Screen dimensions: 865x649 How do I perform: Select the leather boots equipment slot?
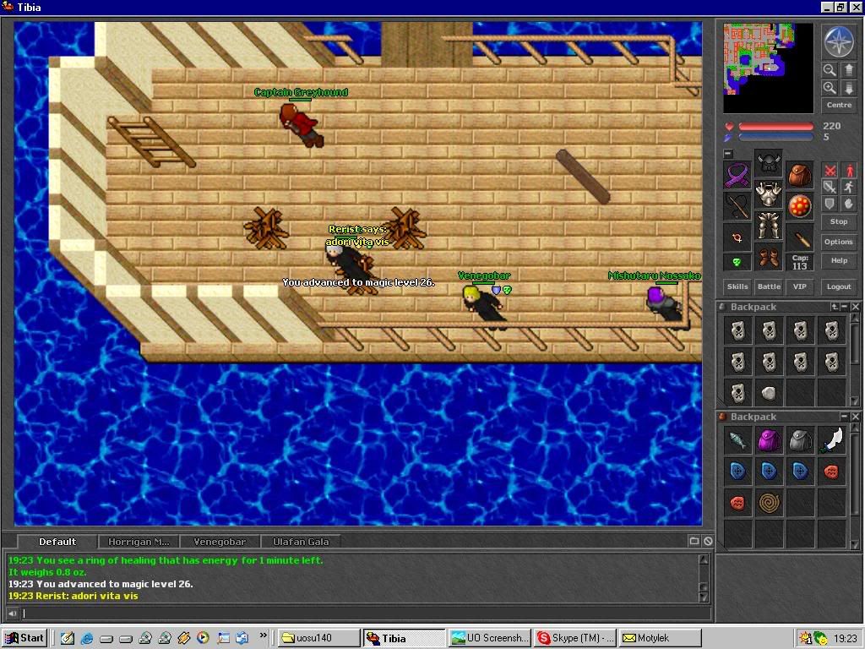click(769, 257)
